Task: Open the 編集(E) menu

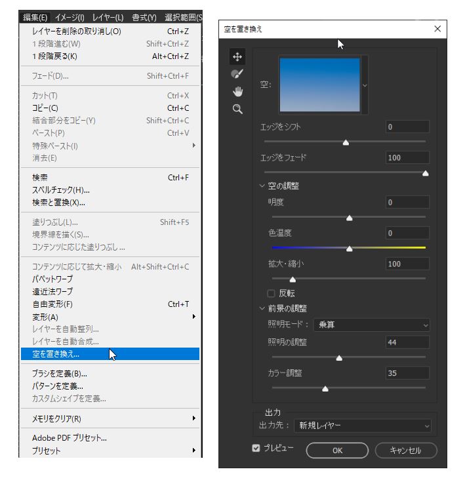Action: 35,17
